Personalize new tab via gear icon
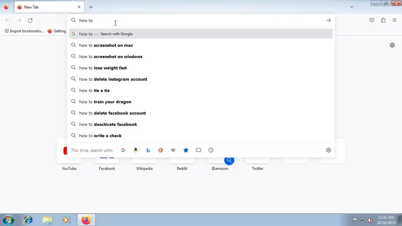The width and height of the screenshot is (402, 226). click(x=392, y=45)
